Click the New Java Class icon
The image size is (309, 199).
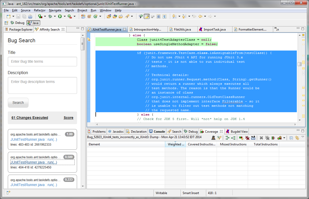(95, 16)
